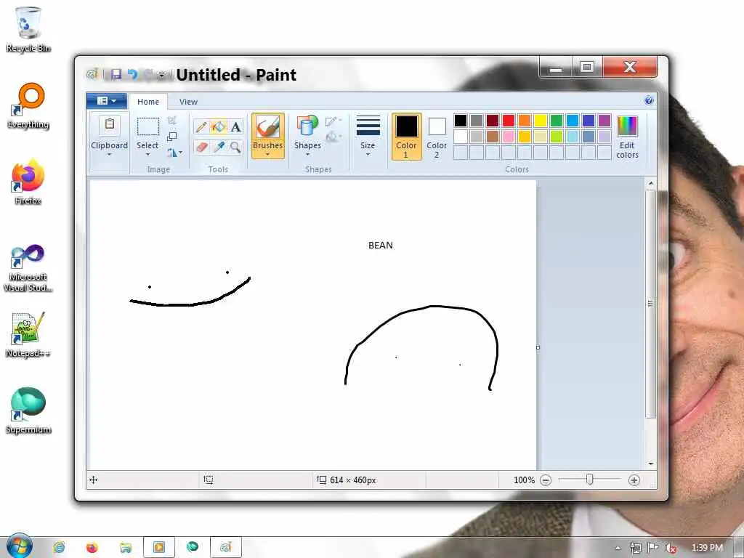
Task: Click the Edit colors rainbow icon
Action: [627, 126]
